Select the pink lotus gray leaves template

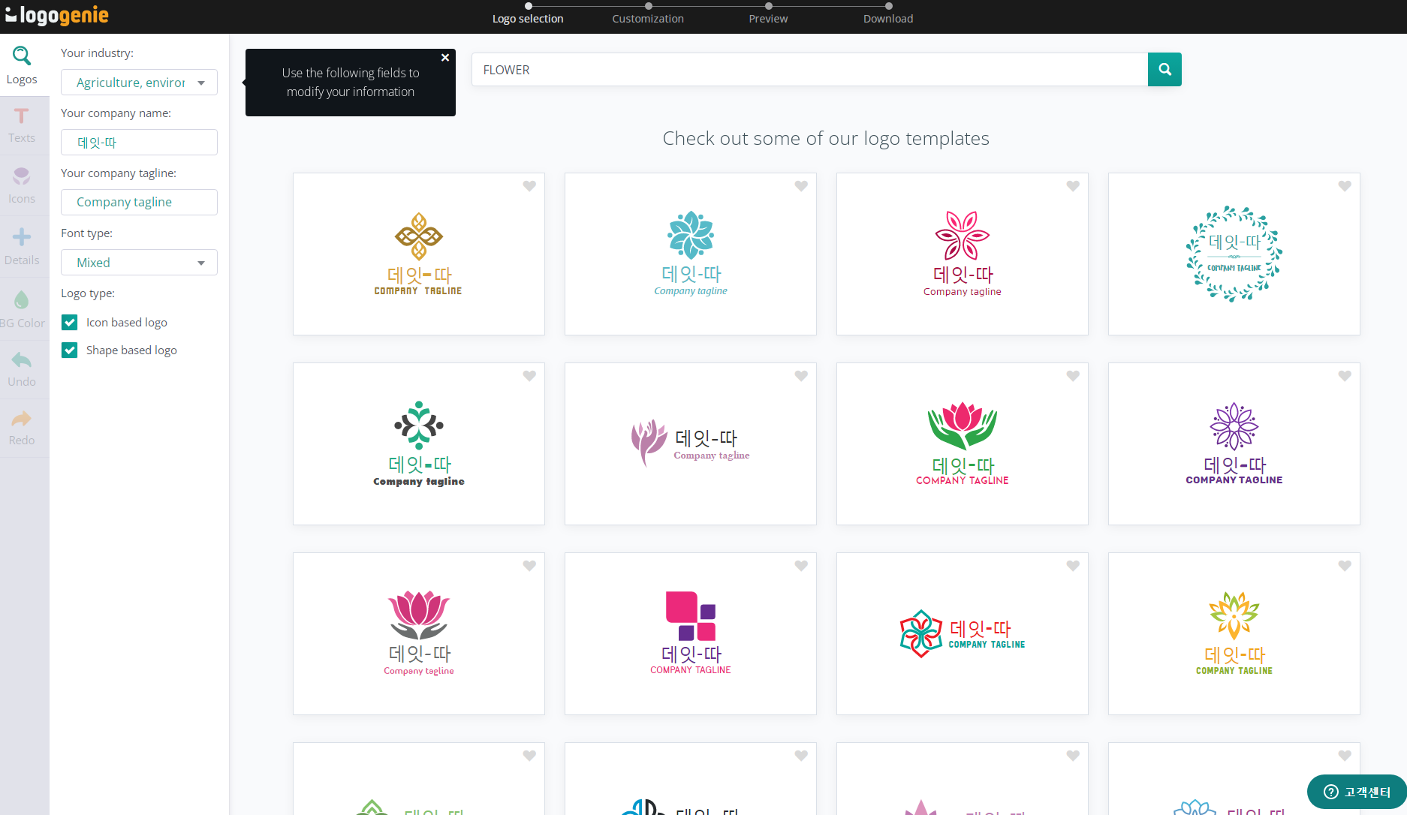point(419,634)
